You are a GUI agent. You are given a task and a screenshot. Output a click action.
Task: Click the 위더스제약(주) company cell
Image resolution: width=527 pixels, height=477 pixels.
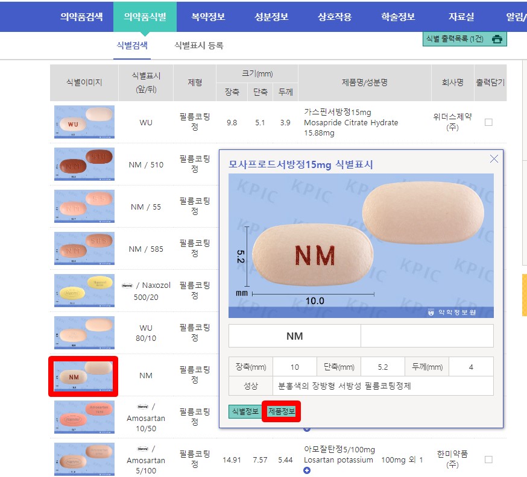[452, 122]
